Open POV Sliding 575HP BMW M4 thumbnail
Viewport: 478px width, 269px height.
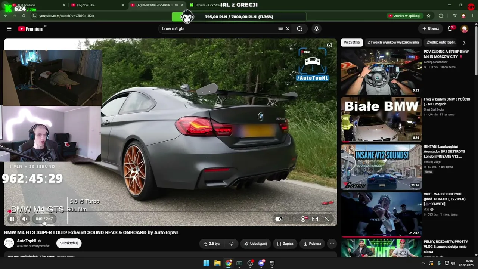tap(381, 72)
